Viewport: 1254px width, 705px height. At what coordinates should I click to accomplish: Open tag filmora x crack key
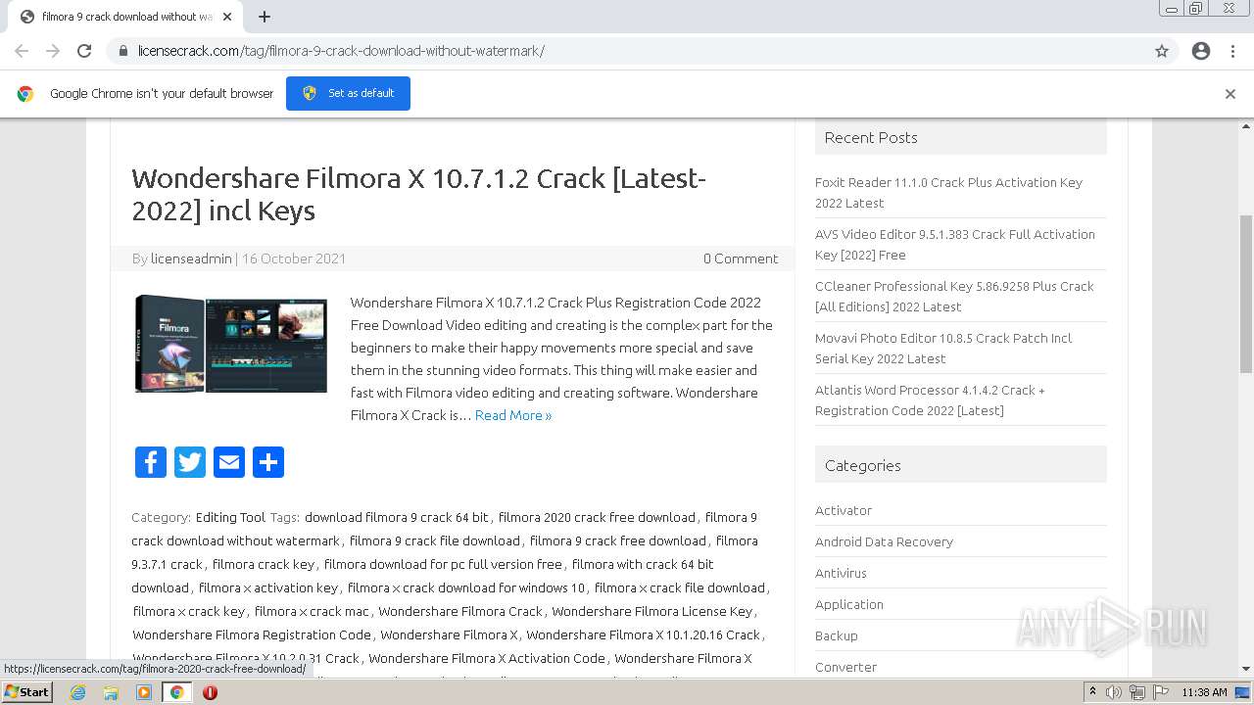pos(189,611)
